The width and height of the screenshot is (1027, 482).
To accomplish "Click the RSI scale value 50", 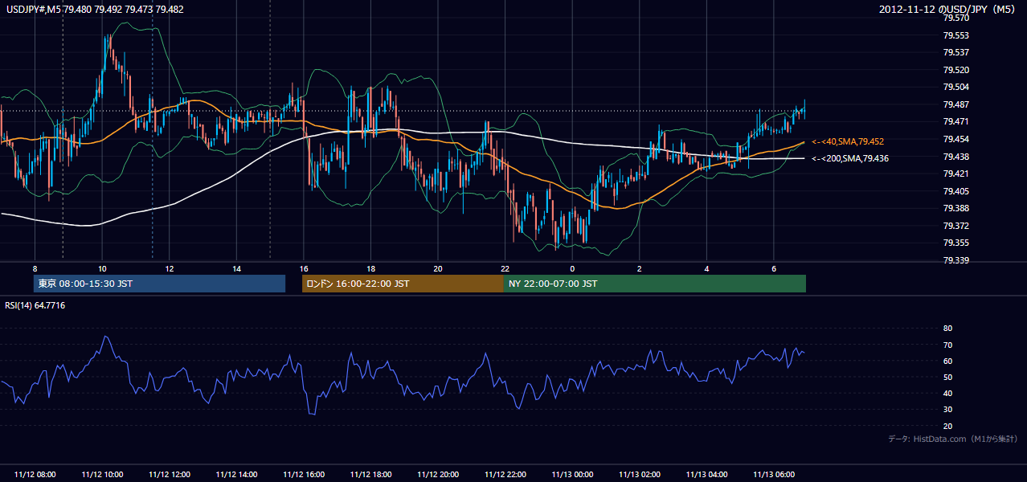I will tap(947, 377).
